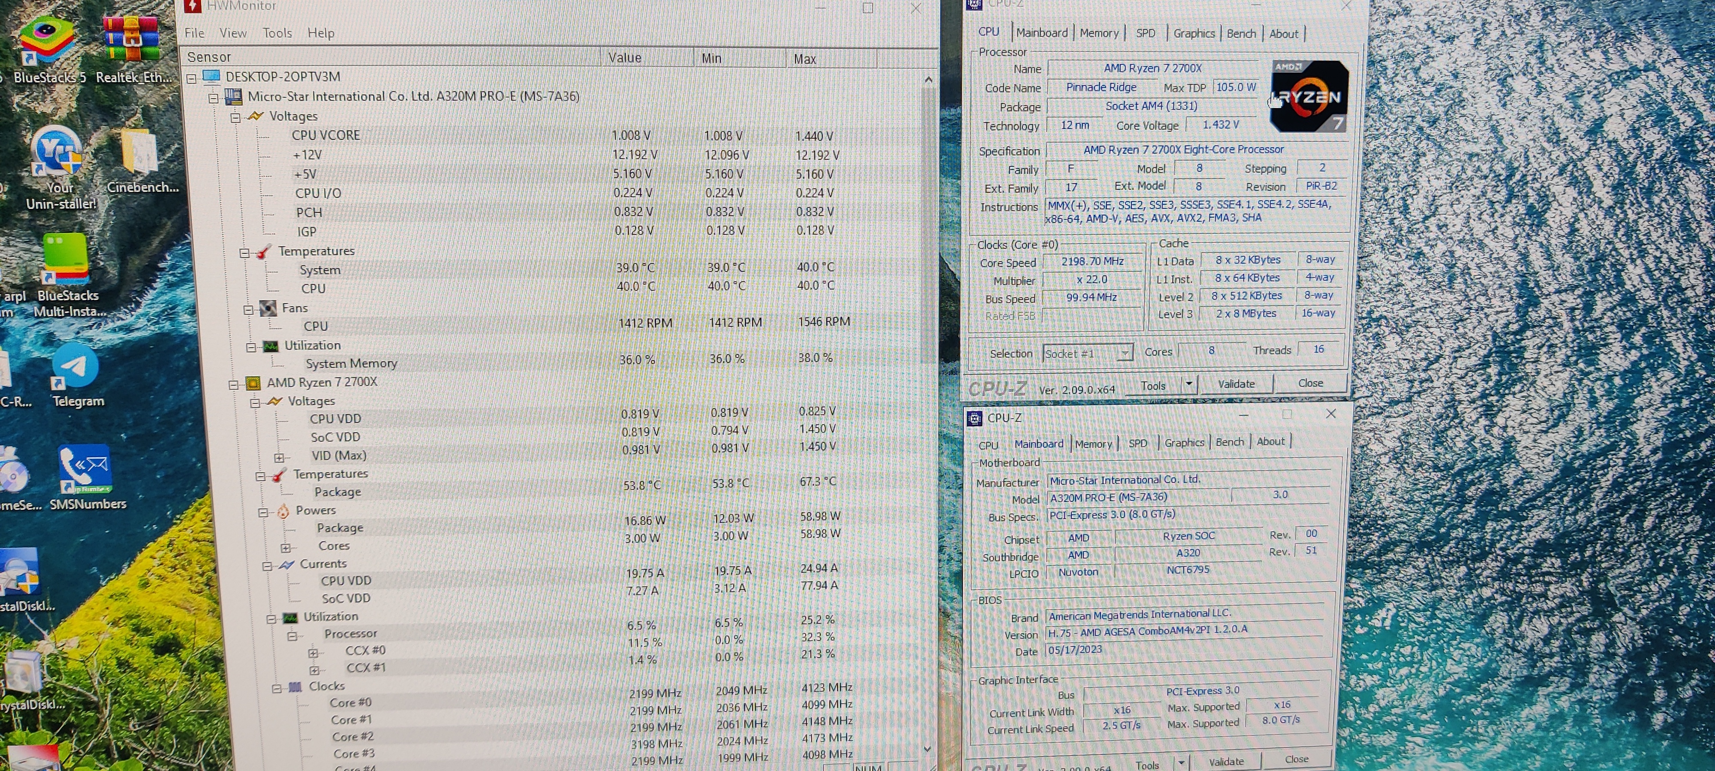Expand the VID (Max) entry

(x=280, y=458)
